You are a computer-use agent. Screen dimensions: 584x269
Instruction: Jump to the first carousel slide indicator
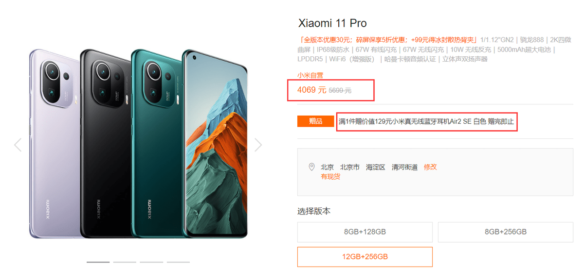[98, 262]
